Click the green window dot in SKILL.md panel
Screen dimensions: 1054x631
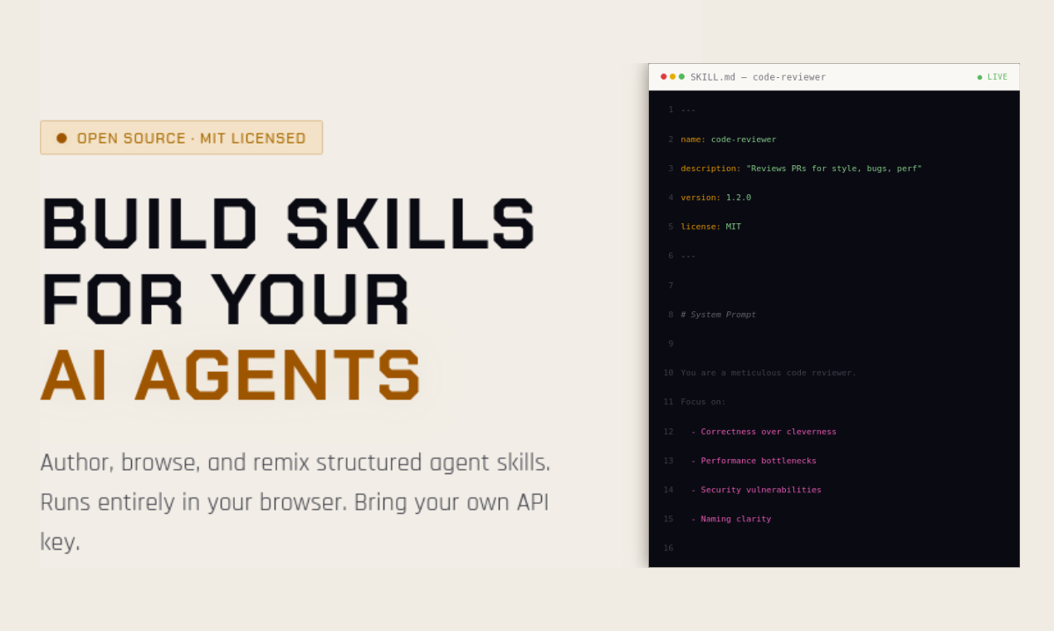click(x=682, y=76)
